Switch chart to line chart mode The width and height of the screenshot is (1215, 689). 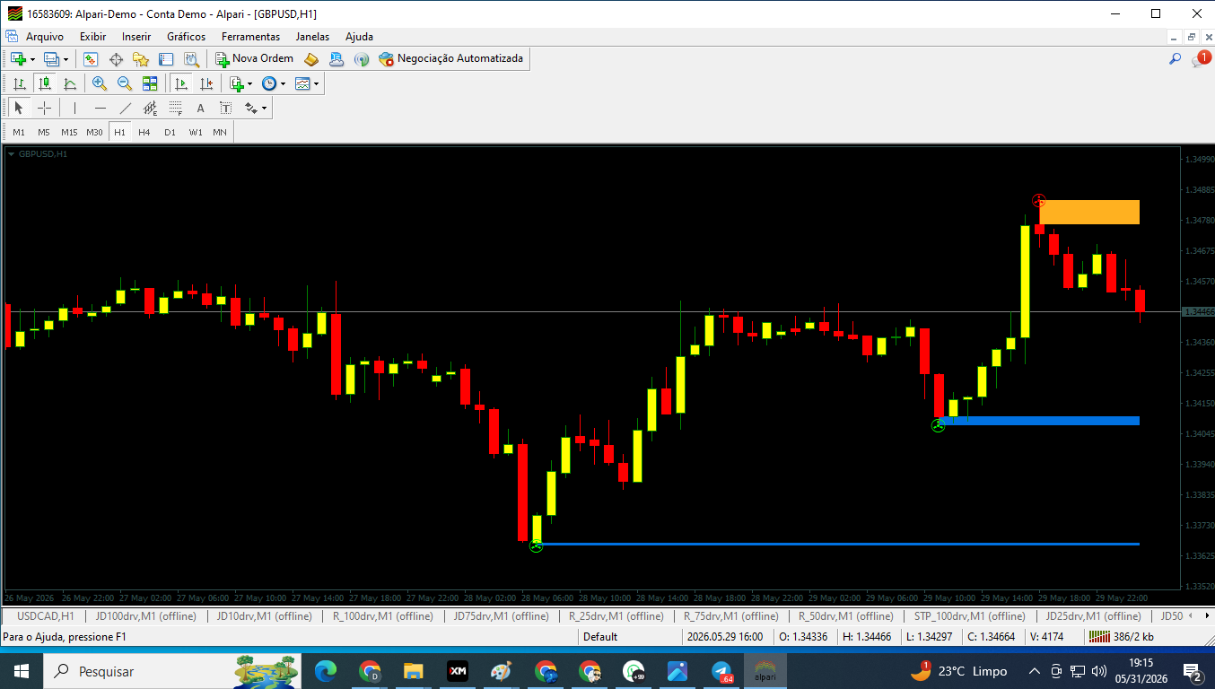point(69,83)
